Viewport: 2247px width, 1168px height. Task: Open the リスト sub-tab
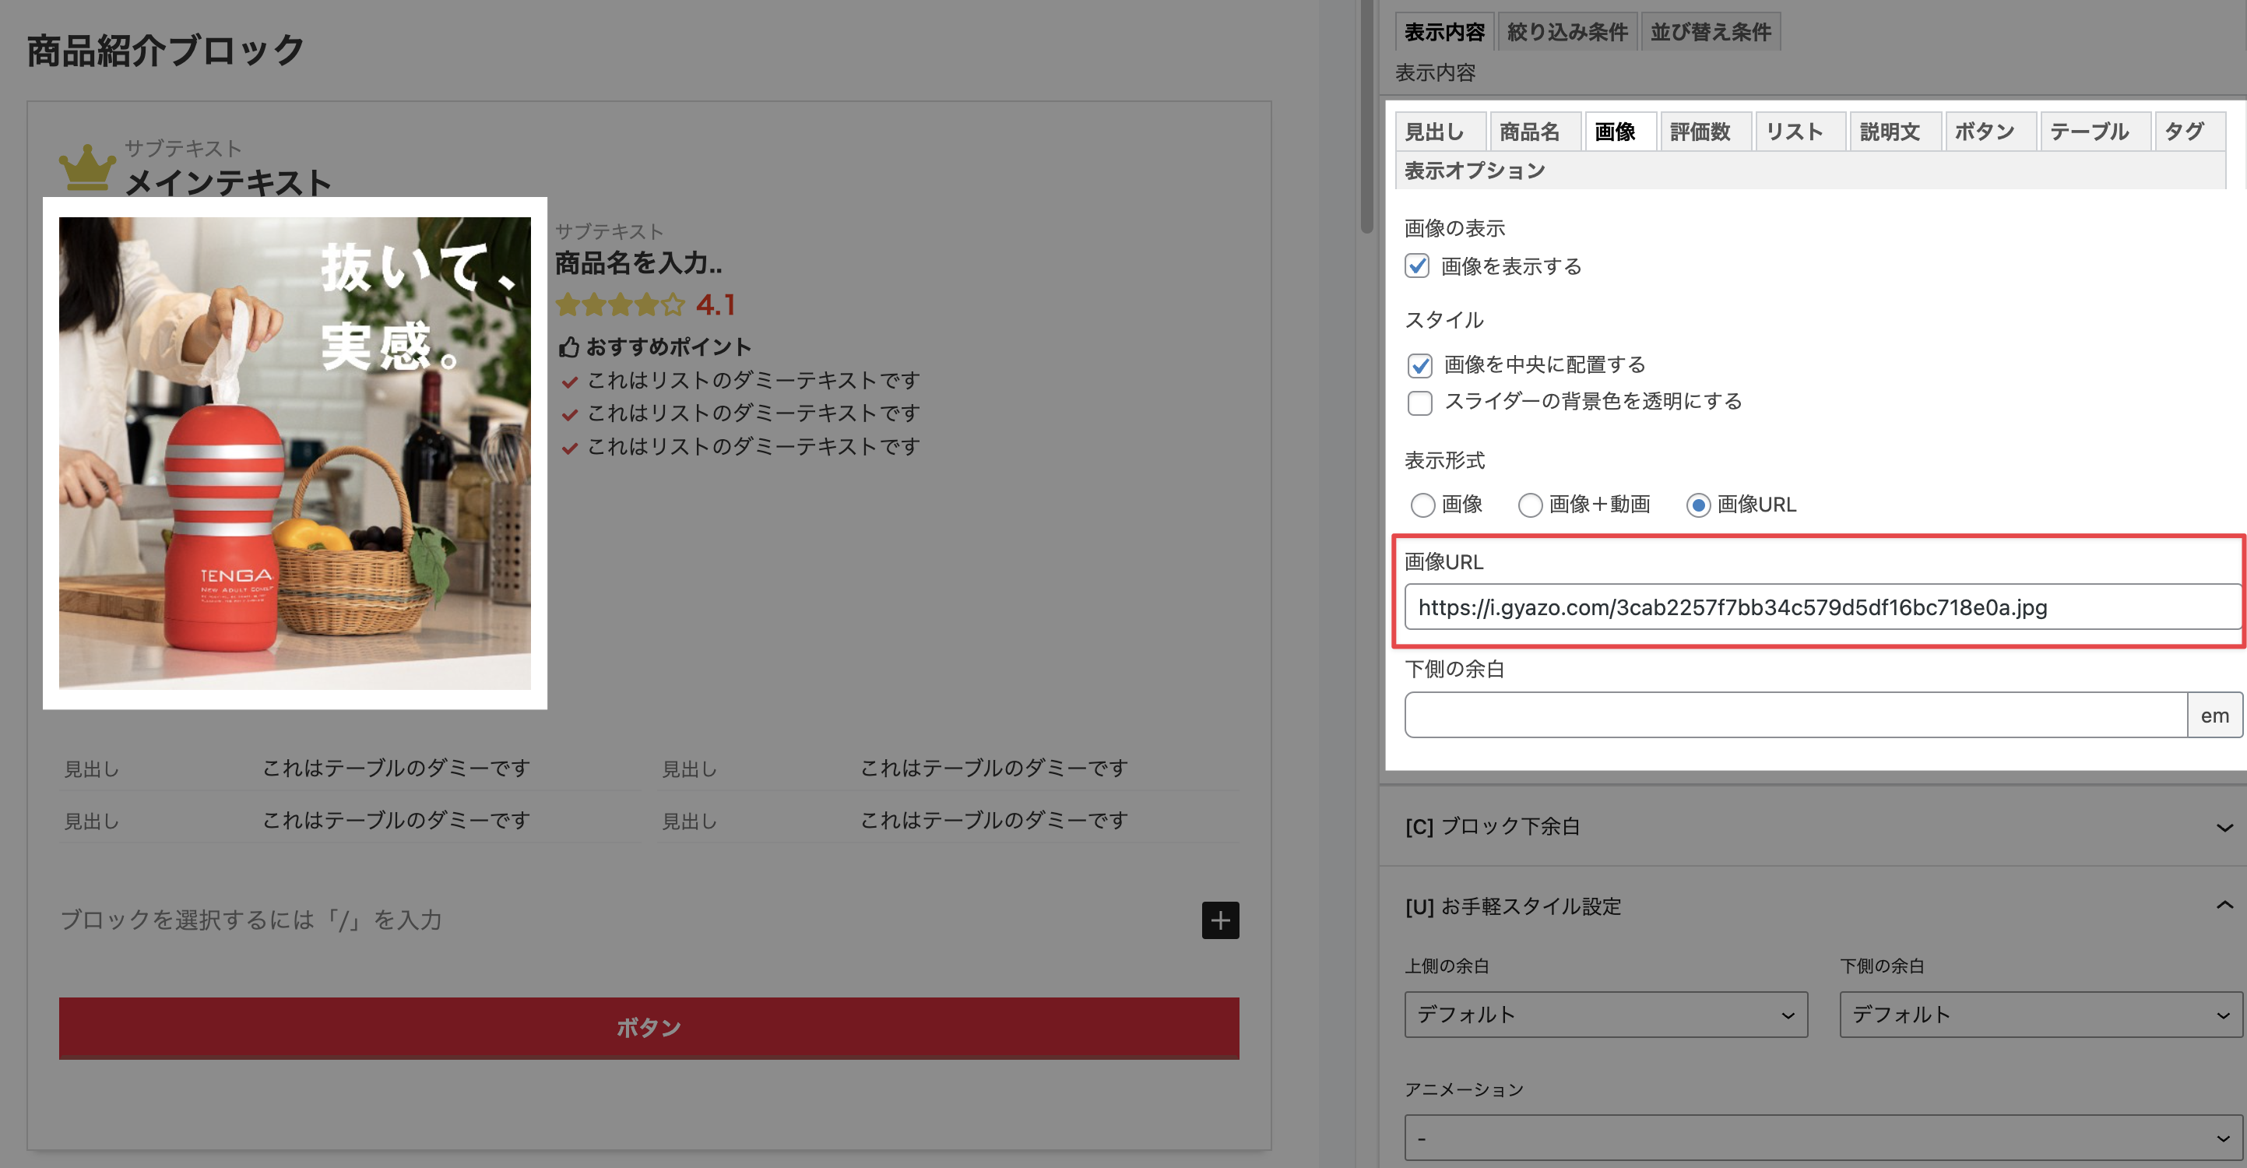(x=1800, y=132)
